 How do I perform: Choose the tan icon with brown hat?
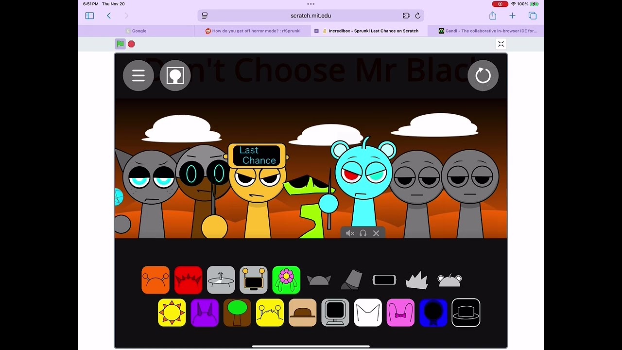(302, 313)
